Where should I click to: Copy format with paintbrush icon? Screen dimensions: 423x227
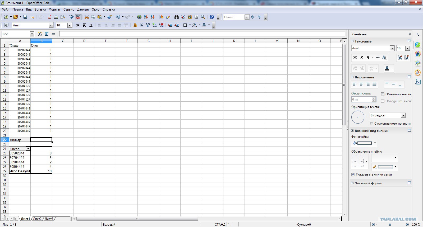[109, 17]
